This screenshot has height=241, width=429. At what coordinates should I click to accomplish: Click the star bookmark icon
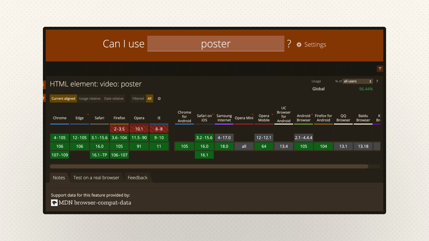pyautogui.click(x=44, y=98)
